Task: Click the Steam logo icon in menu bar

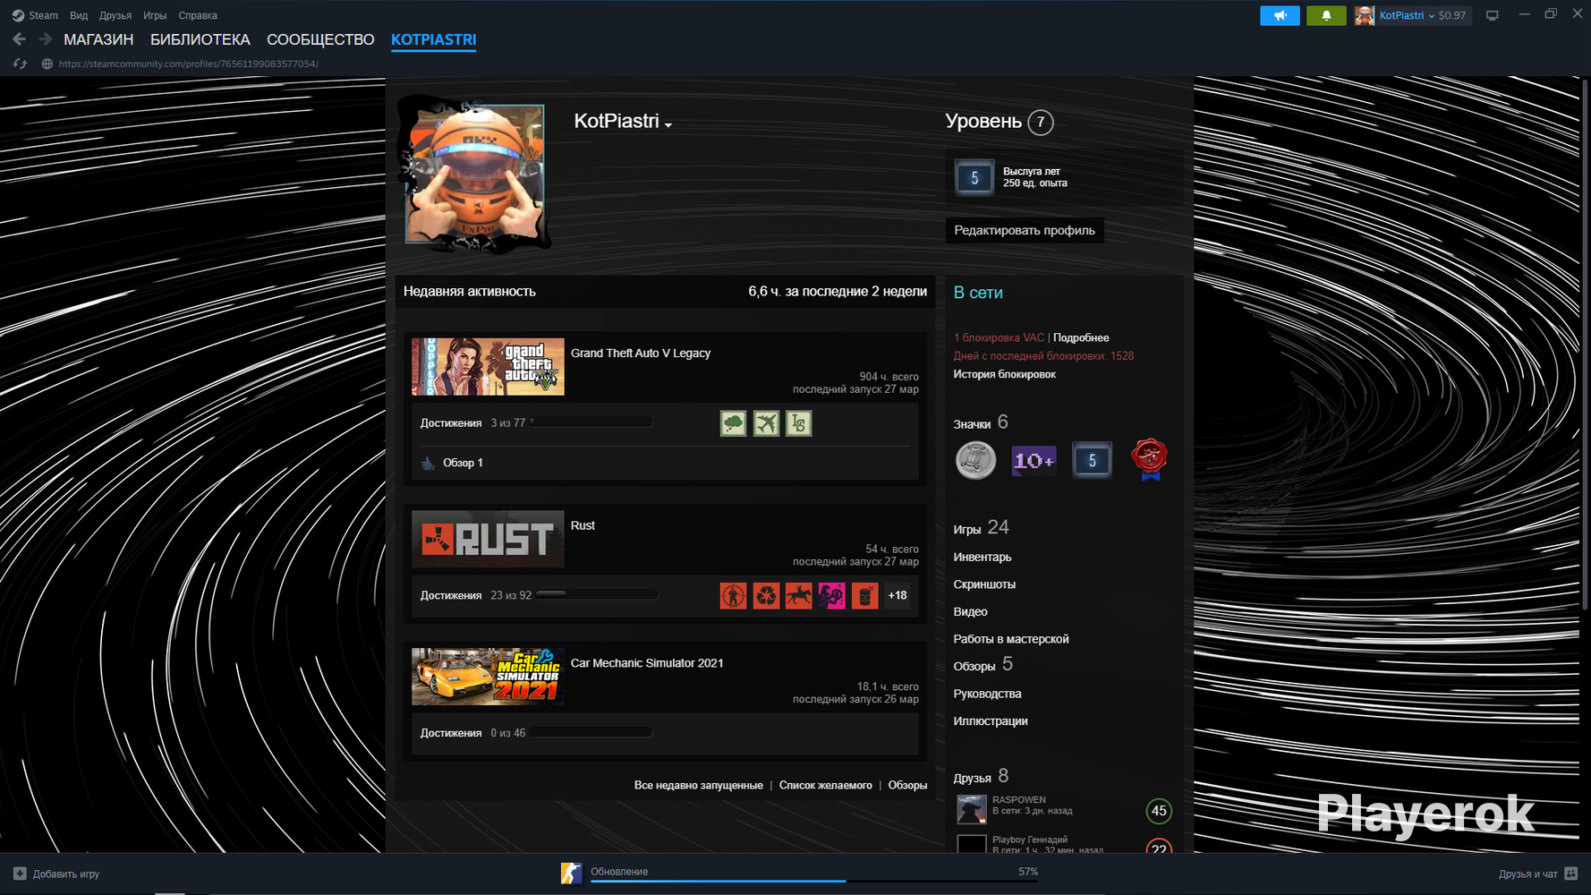Action: click(18, 15)
